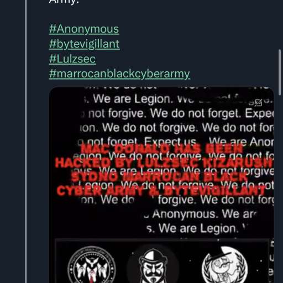
Task: Click the eagle emblem logo in the image
Action: tap(92, 265)
